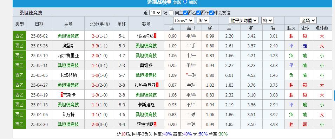This screenshot has width=335, height=139.
Task: Click home team 卡塔赫纳
Action: tap(68, 75)
